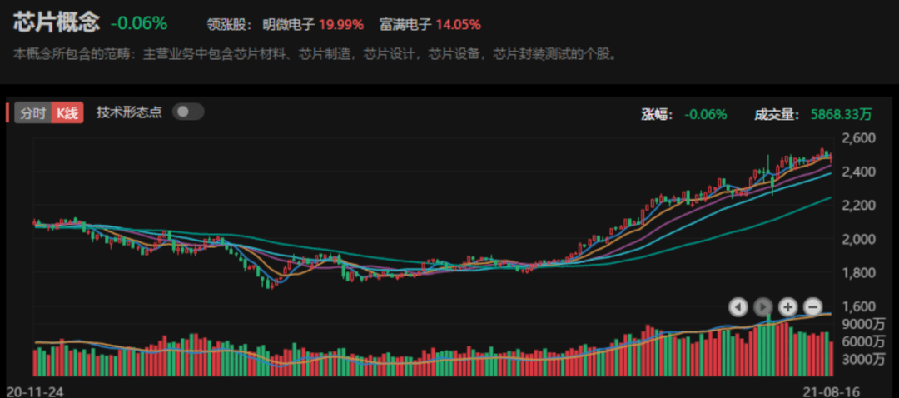This screenshot has height=398, width=899.
Task: Zoom out chart with minus button
Action: click(813, 307)
